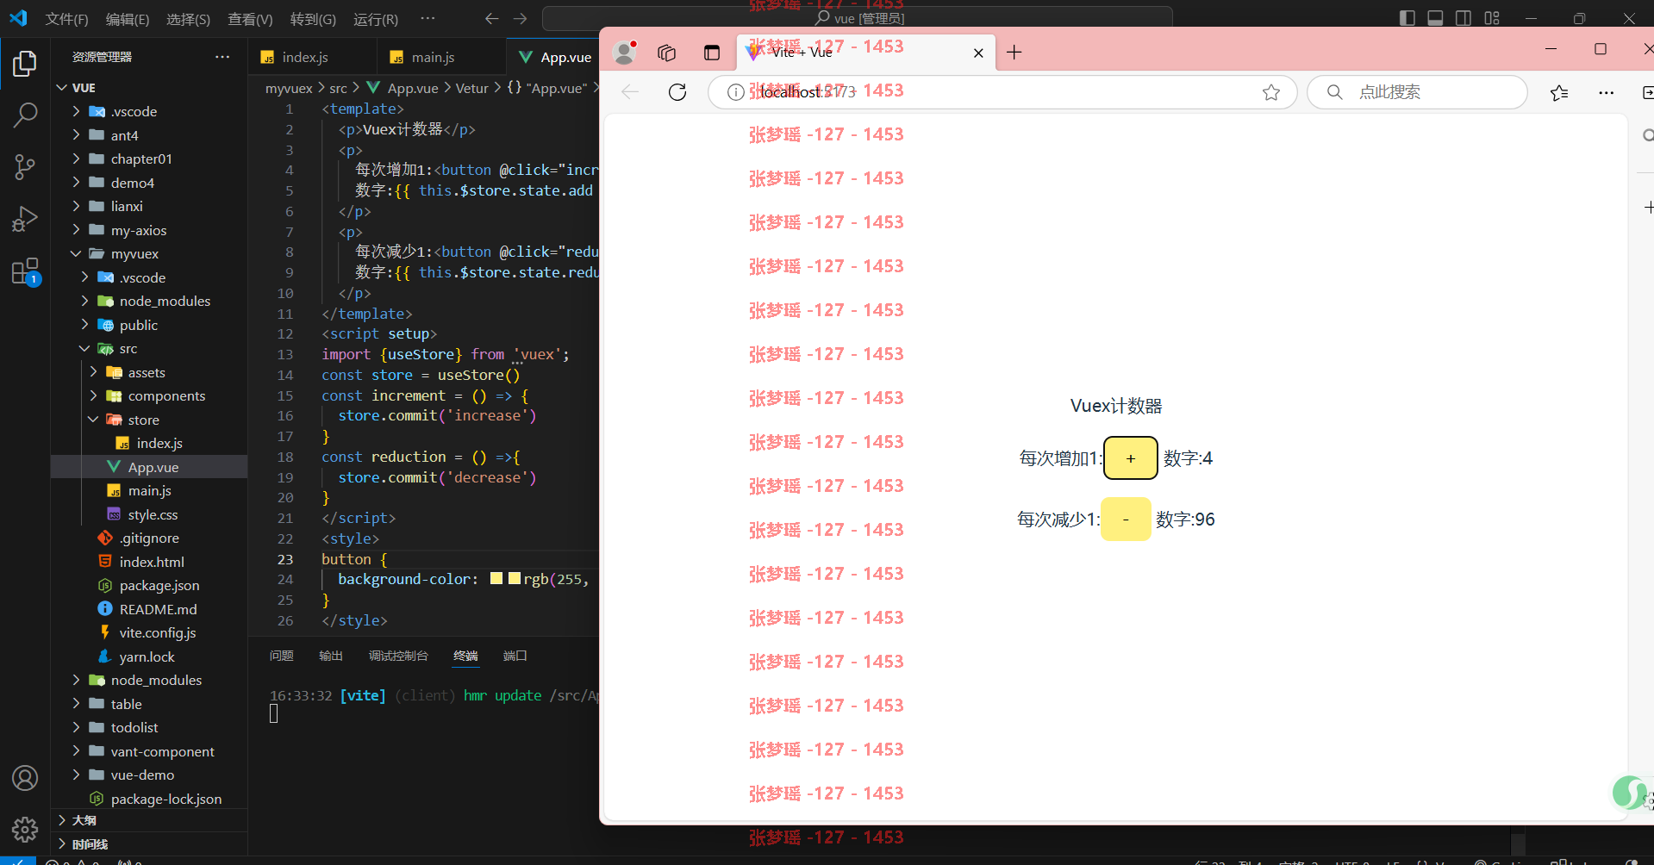The image size is (1654, 865).
Task: Click the VS Code go back arrow
Action: 491,18
